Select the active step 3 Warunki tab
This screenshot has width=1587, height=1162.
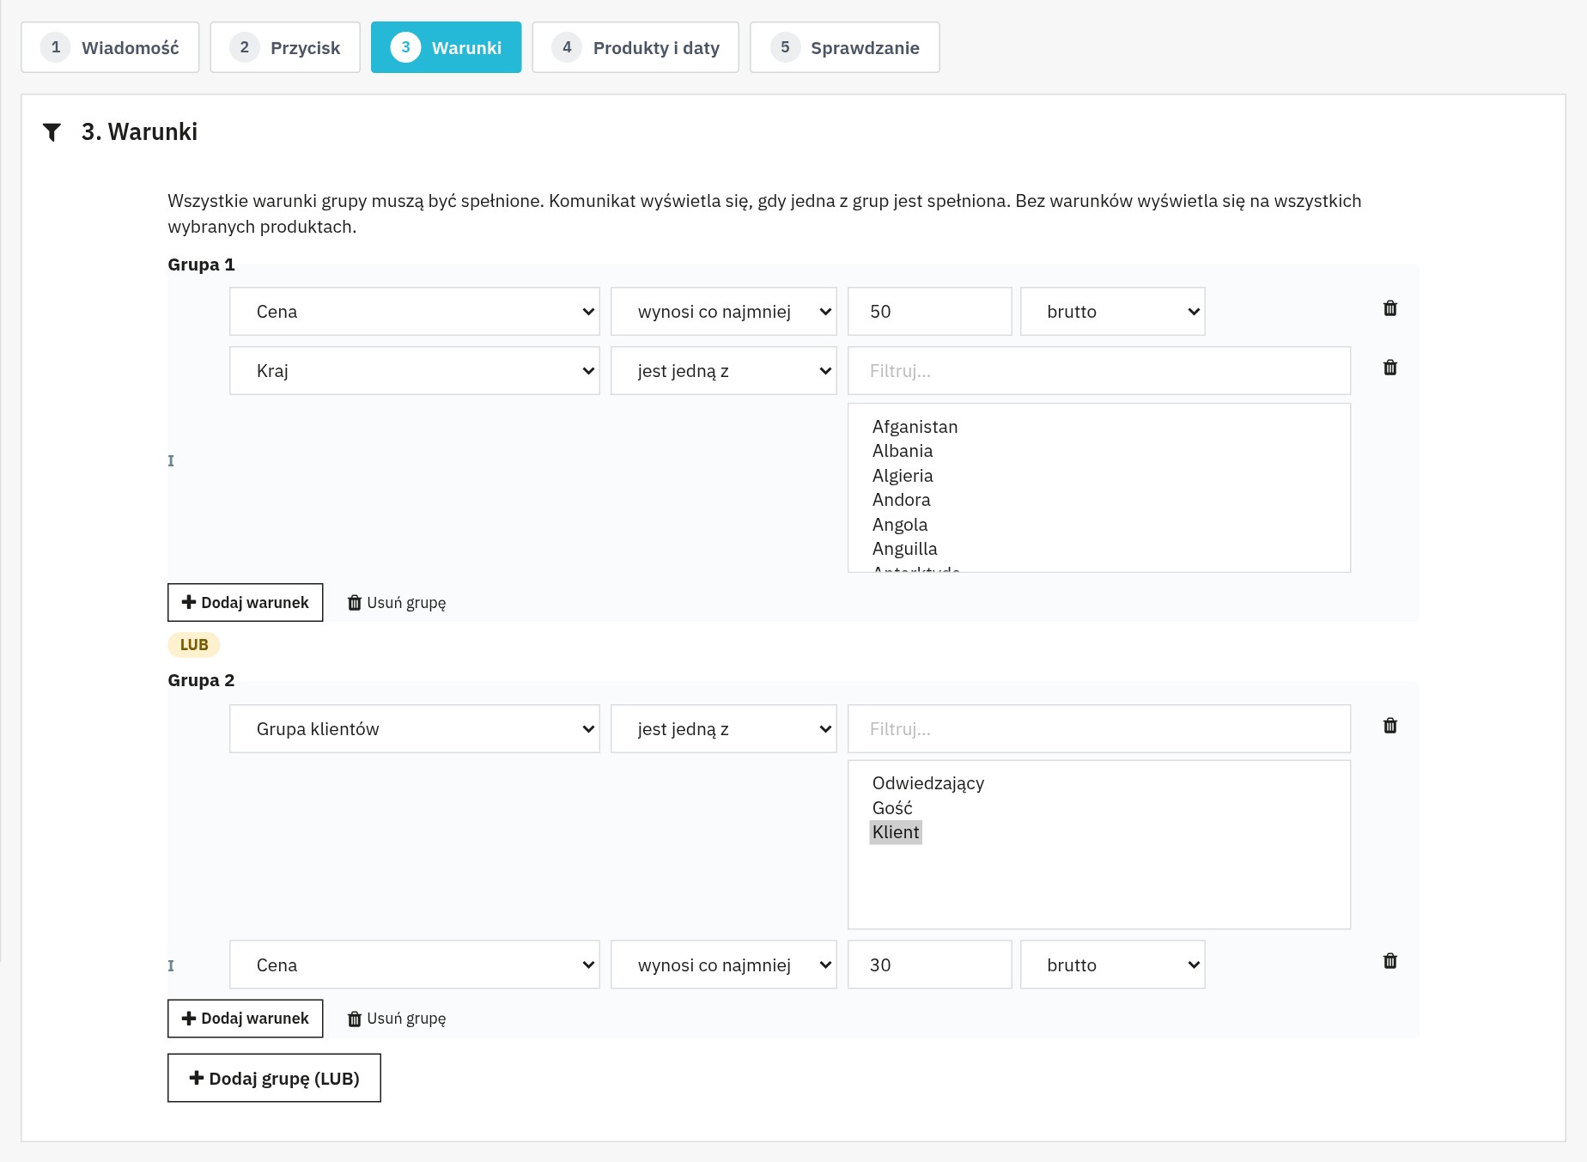447,47
